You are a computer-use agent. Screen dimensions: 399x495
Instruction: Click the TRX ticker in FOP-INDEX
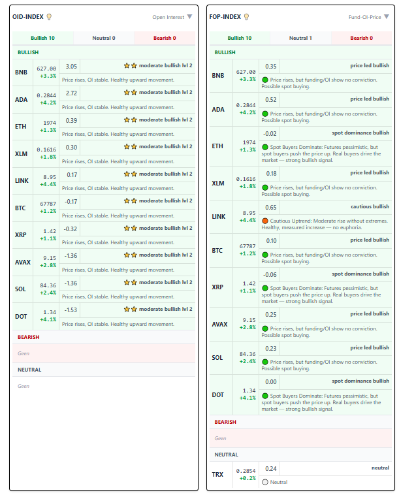pos(218,474)
